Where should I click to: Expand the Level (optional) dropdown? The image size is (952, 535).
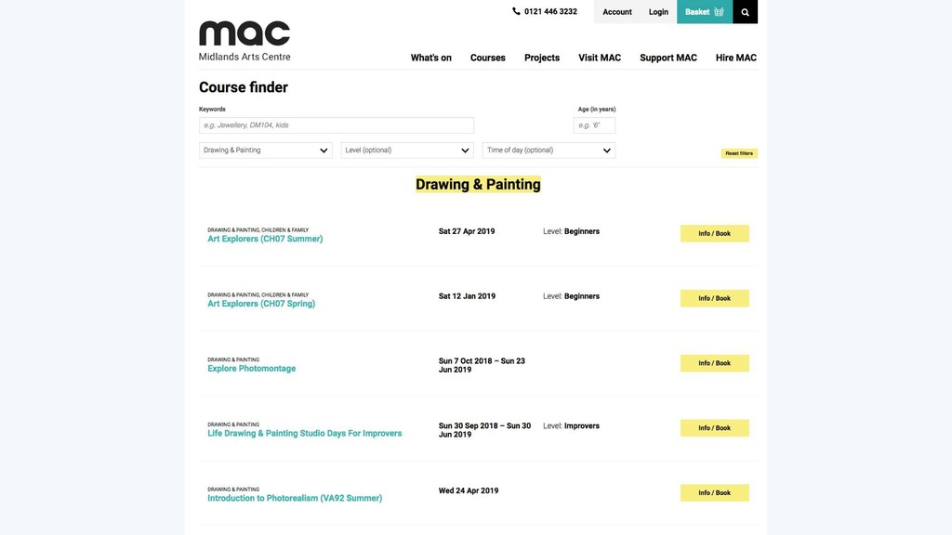(x=407, y=150)
